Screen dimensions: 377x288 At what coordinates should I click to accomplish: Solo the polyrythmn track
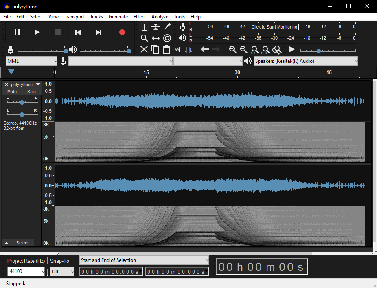pos(31,92)
